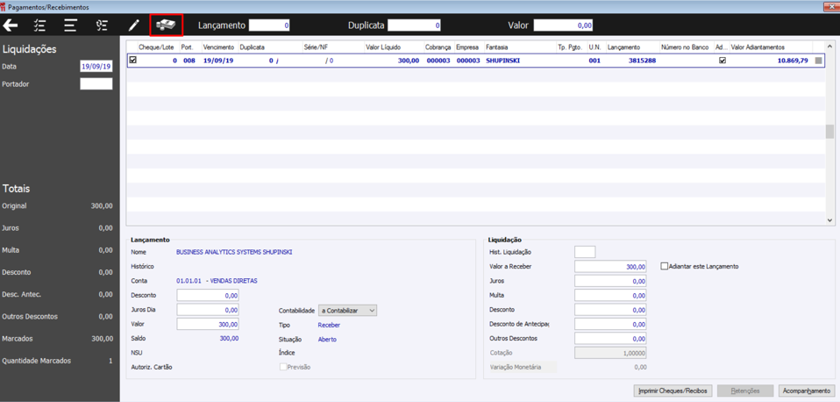
Task: Click the Data field showing 19/09/19
Action: point(96,67)
